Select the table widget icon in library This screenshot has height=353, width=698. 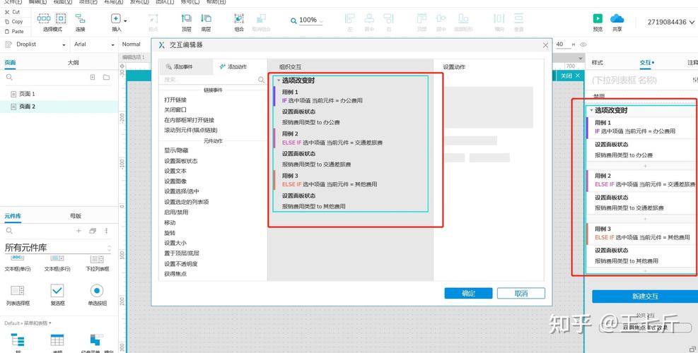point(57,340)
